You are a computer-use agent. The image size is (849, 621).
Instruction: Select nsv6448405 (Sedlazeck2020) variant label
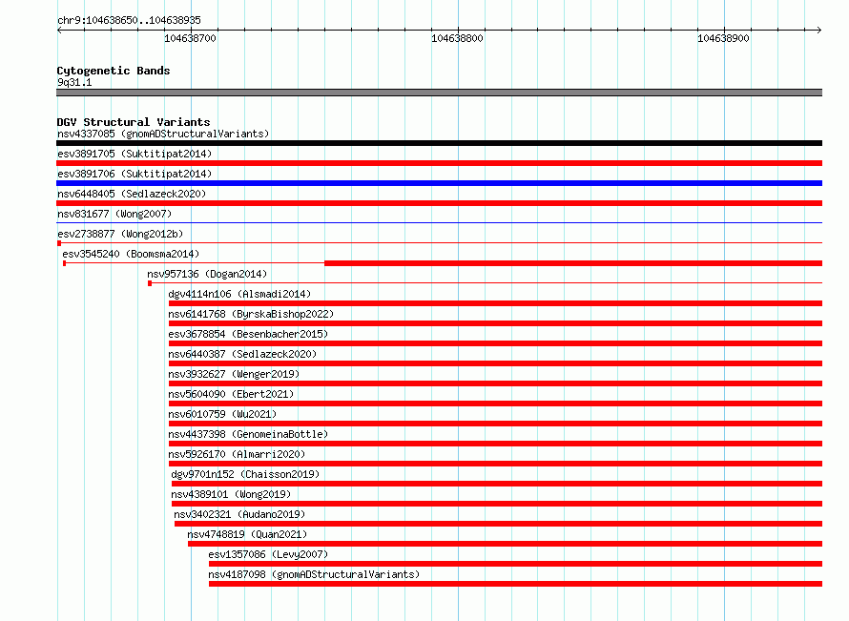132,194
